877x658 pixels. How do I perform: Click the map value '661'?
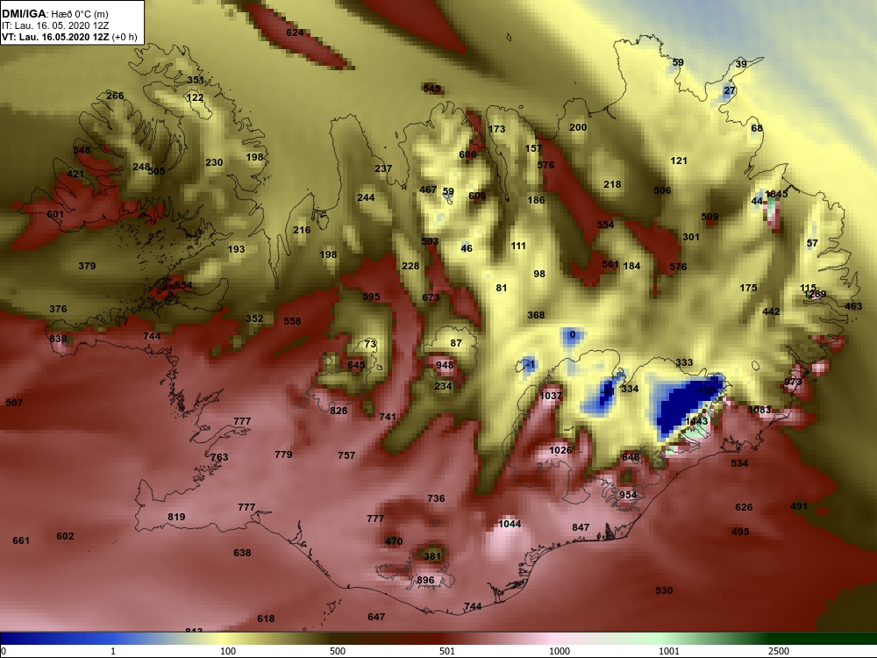click(x=21, y=541)
